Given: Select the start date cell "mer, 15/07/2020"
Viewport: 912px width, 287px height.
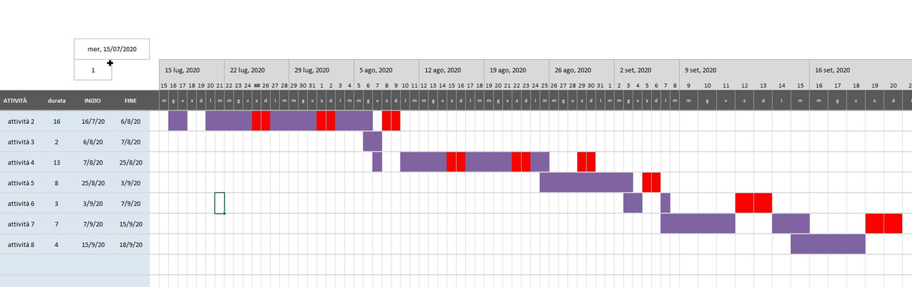Looking at the screenshot, I should (112, 49).
